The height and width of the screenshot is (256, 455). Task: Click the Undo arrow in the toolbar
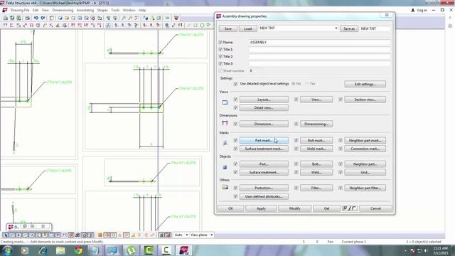pos(36,18)
